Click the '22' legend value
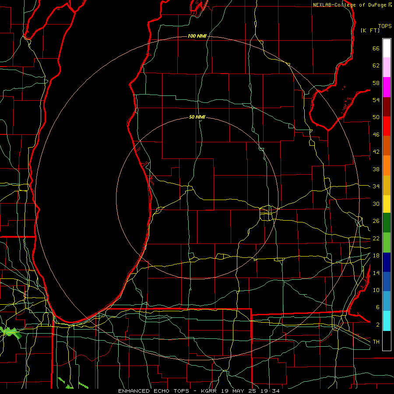 click(376, 239)
